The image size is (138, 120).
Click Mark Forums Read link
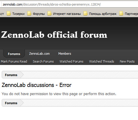14,61
